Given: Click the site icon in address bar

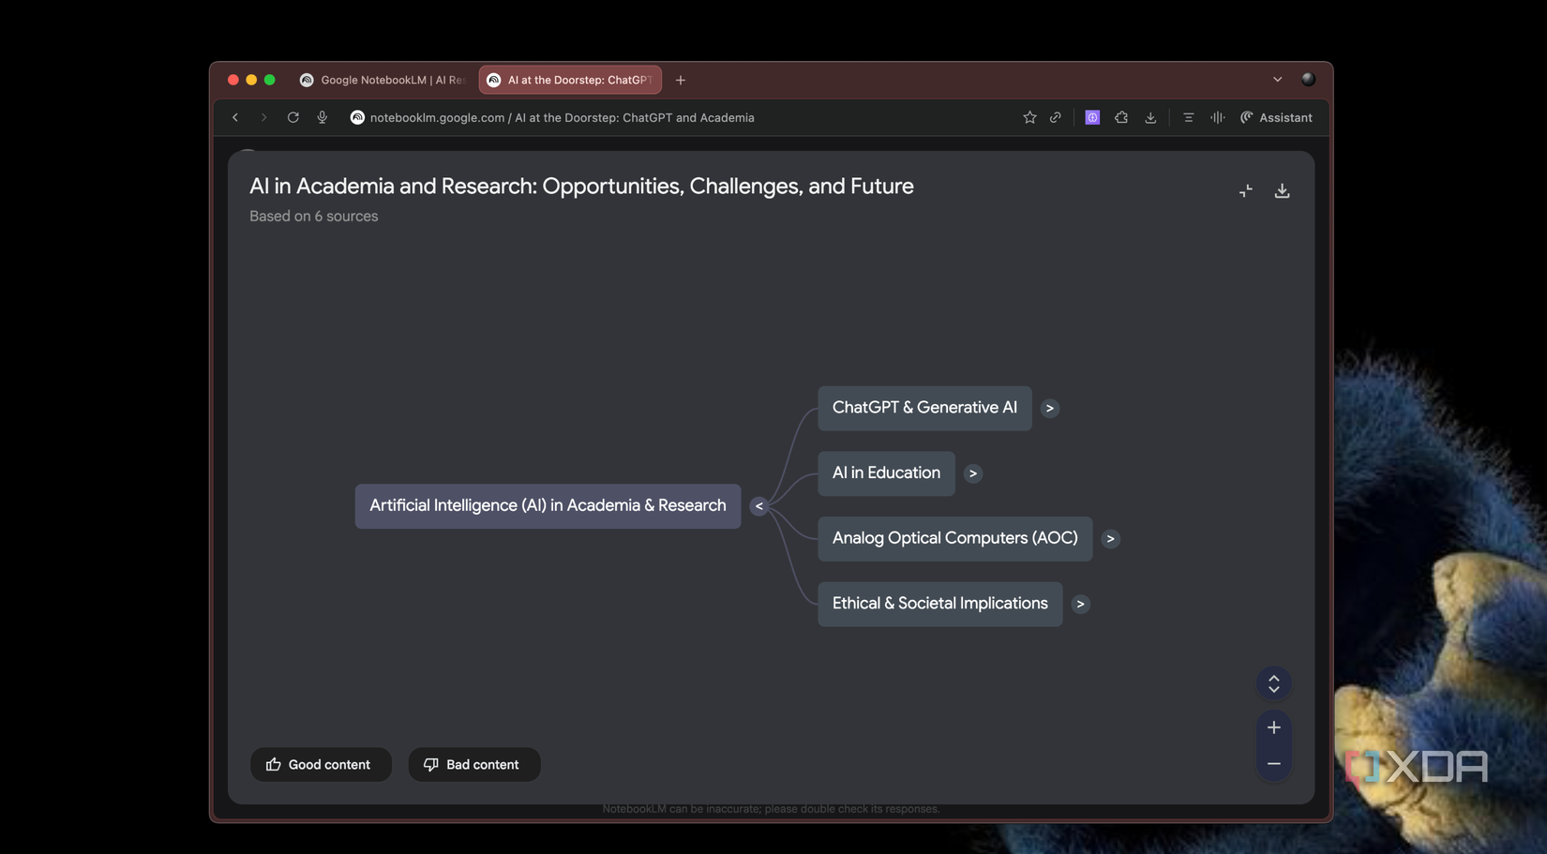Looking at the screenshot, I should pyautogui.click(x=357, y=118).
